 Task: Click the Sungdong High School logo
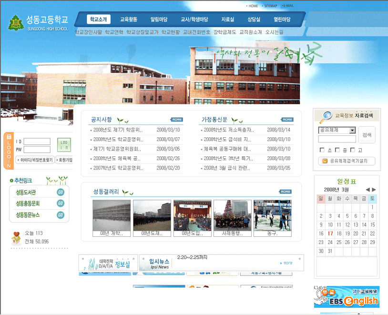pyautogui.click(x=38, y=22)
